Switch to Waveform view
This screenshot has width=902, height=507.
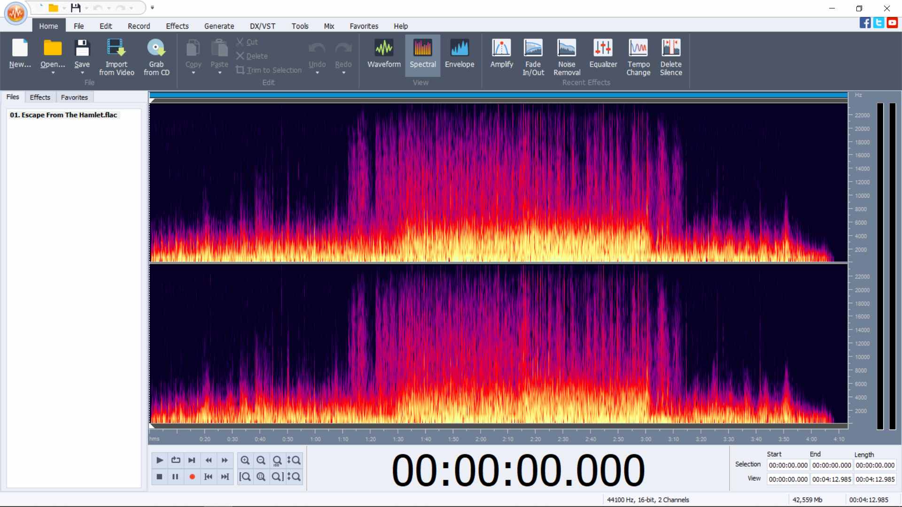coord(384,54)
